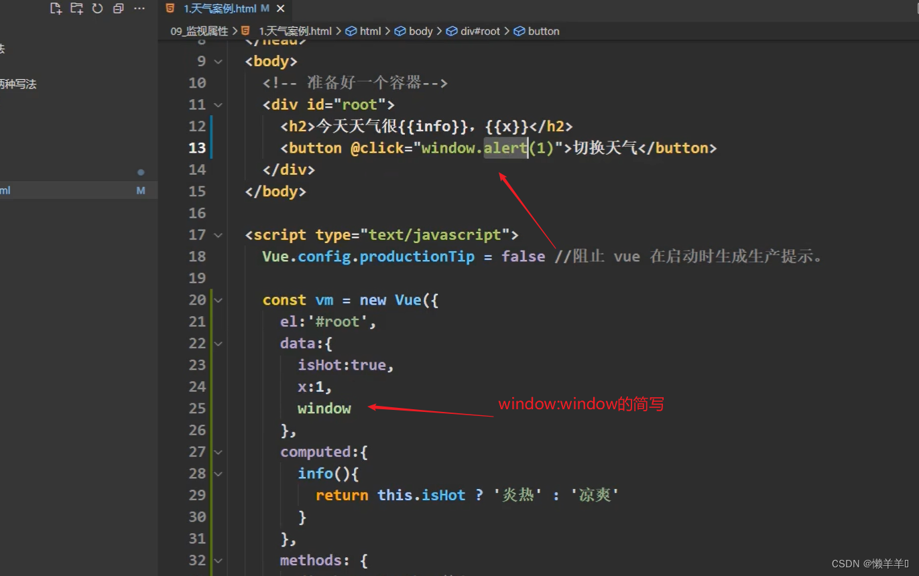Viewport: 919px width, 576px height.
Task: Select the modified html file in explorer
Action: pyautogui.click(x=67, y=191)
